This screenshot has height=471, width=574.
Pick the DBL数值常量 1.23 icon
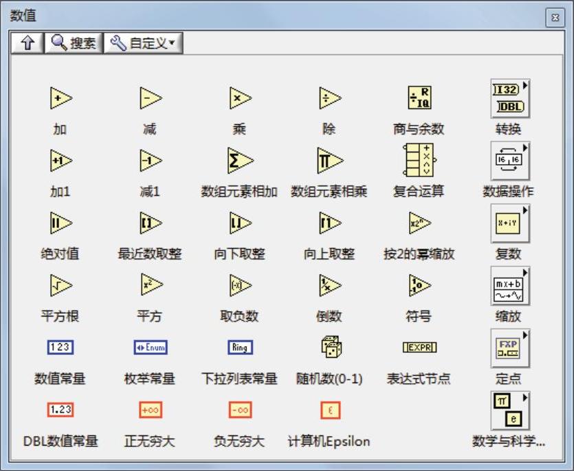(60, 410)
